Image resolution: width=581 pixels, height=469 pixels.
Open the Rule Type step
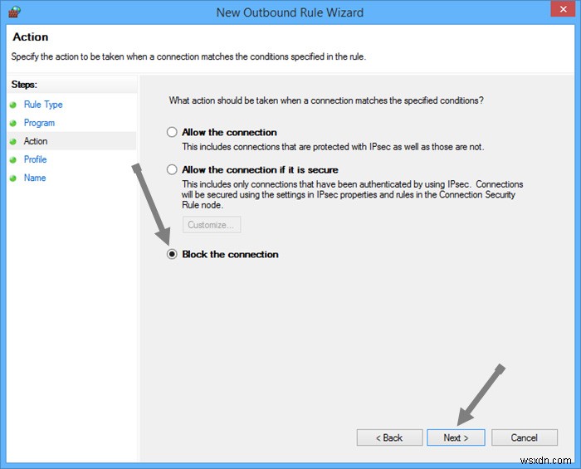point(43,105)
